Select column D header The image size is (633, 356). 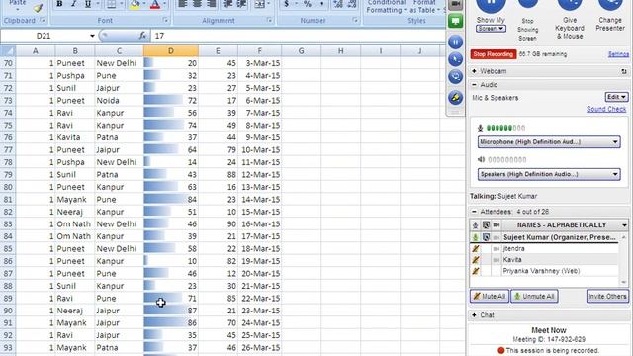point(171,51)
